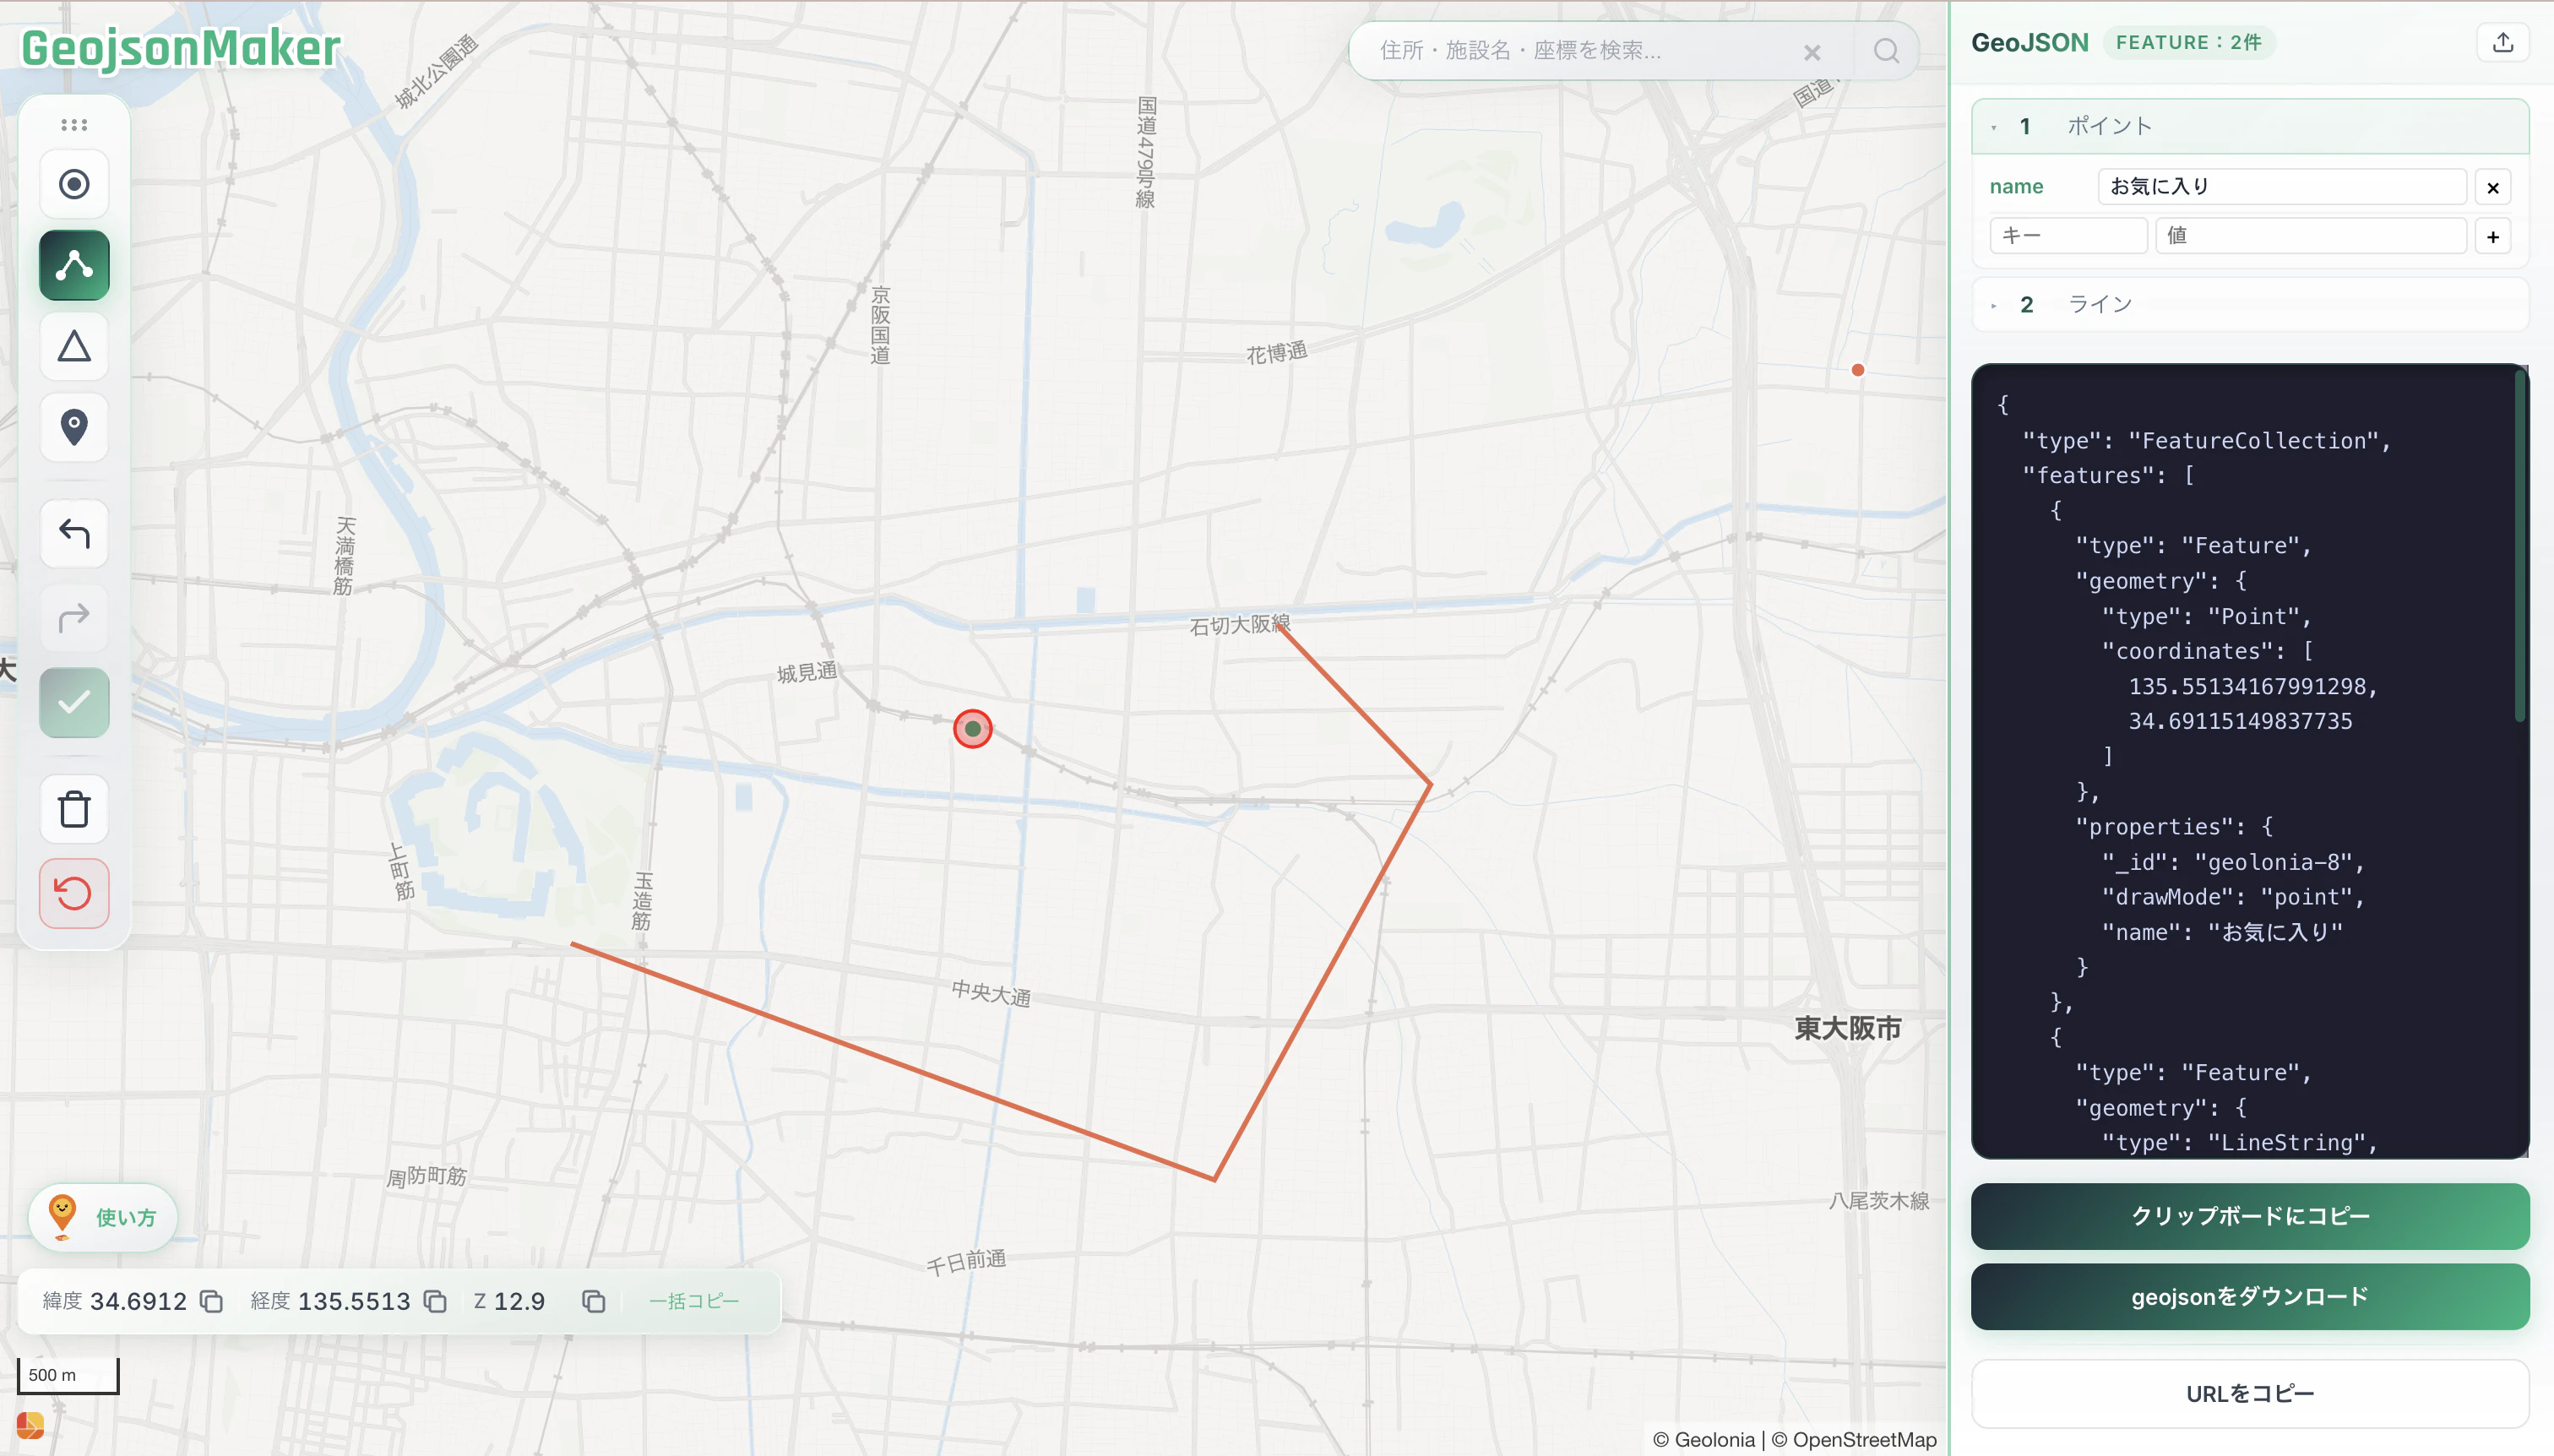2554x1456 pixels.
Task: Open the Geolonia attribution link
Action: 1704,1439
